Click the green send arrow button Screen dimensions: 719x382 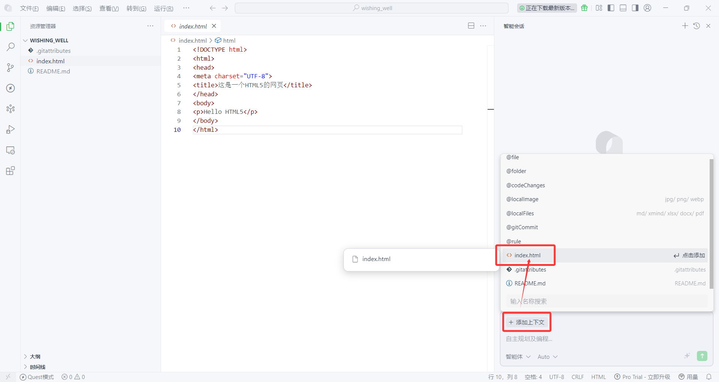coord(702,356)
